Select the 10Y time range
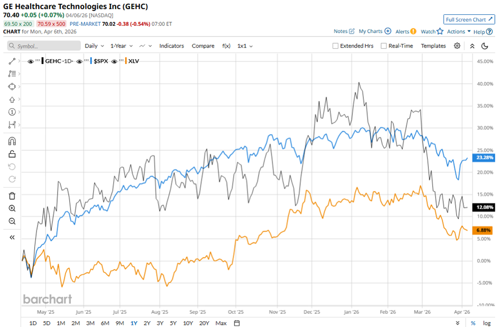Viewport: 497px width, 327px height. [188, 323]
